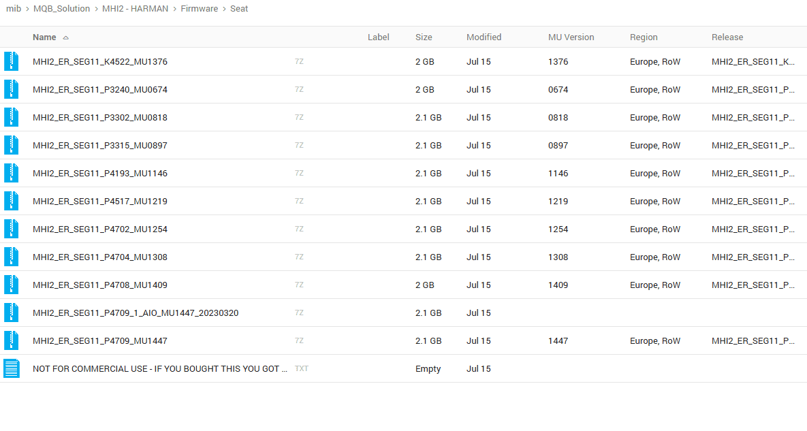The image size is (807, 431).
Task: Click the archive icon next to P4517_MU1219
Action: [12, 201]
